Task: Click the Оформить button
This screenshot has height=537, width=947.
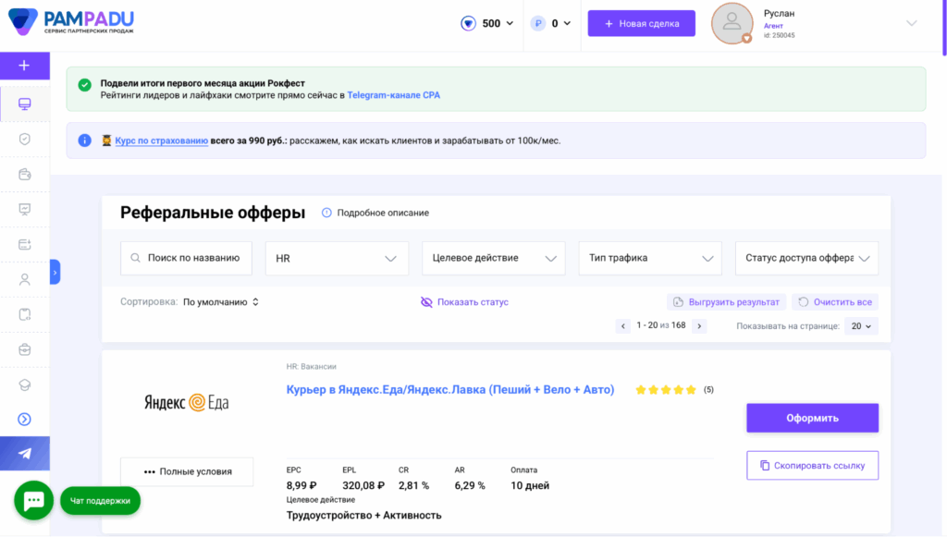Action: coord(812,418)
